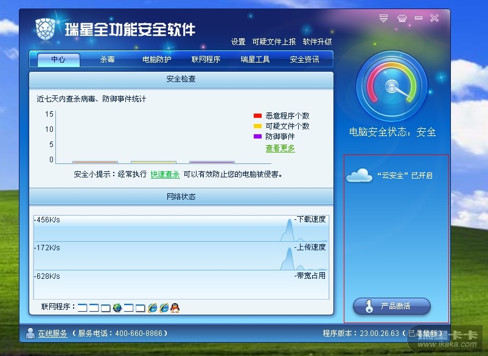Click the yellow bar in statistics chart
Screen dimensions: 488x356
point(153,162)
